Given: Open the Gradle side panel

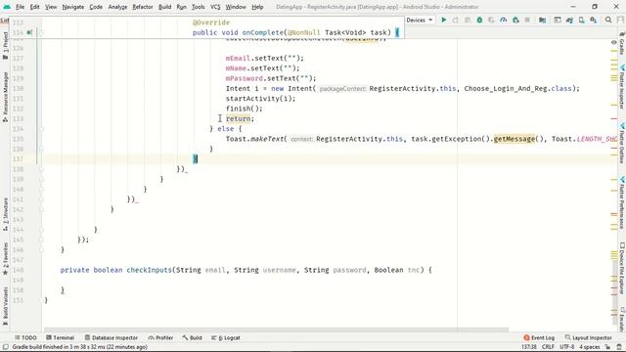Looking at the screenshot, I should point(622,43).
